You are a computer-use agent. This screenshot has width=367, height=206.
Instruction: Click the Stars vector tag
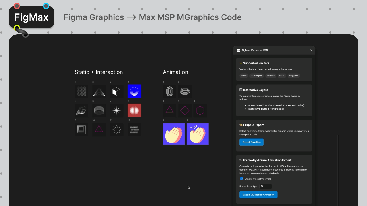point(282,76)
